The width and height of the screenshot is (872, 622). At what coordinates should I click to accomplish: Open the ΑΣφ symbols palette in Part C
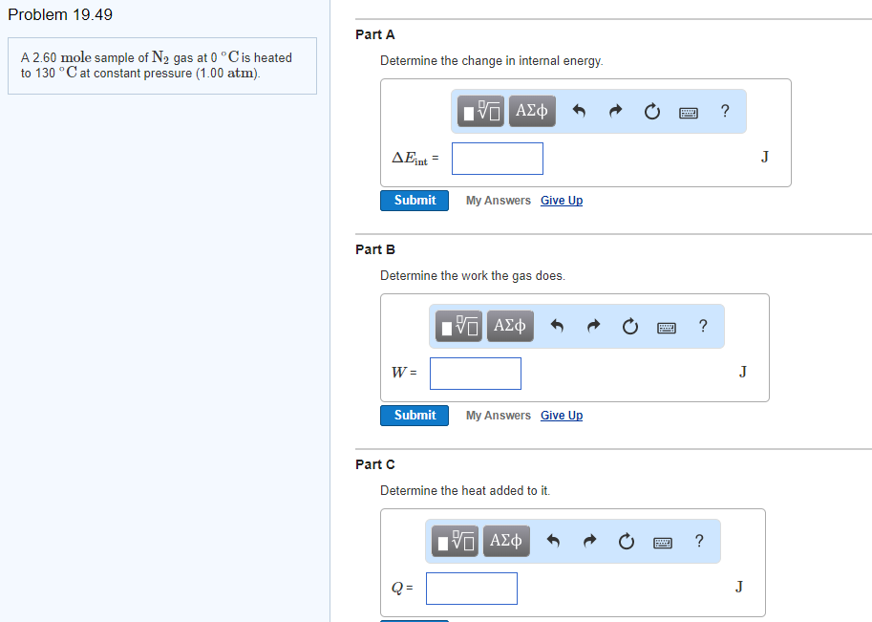click(505, 541)
